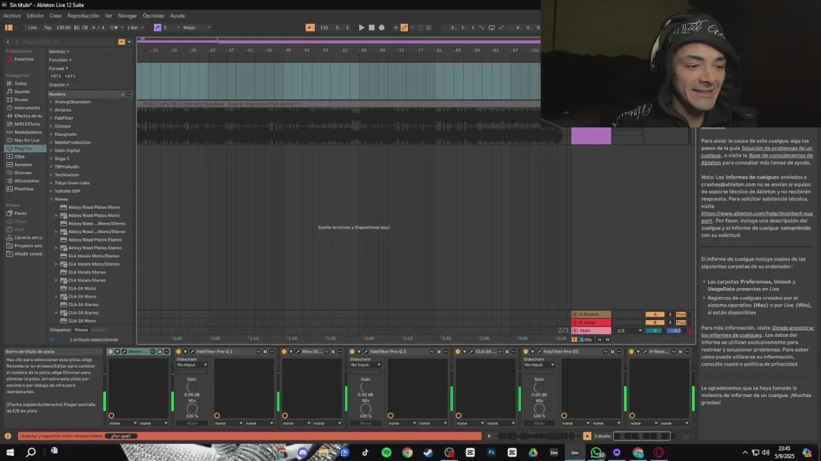Open Favoritos collection in the browser

(24, 59)
